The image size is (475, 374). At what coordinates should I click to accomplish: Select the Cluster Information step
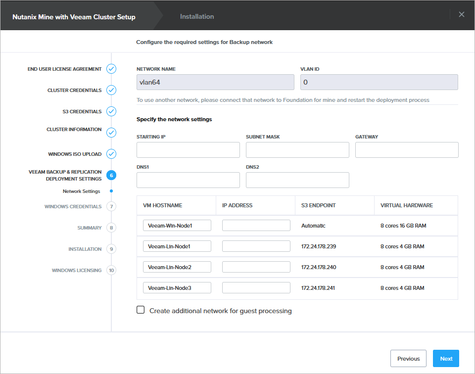(74, 129)
